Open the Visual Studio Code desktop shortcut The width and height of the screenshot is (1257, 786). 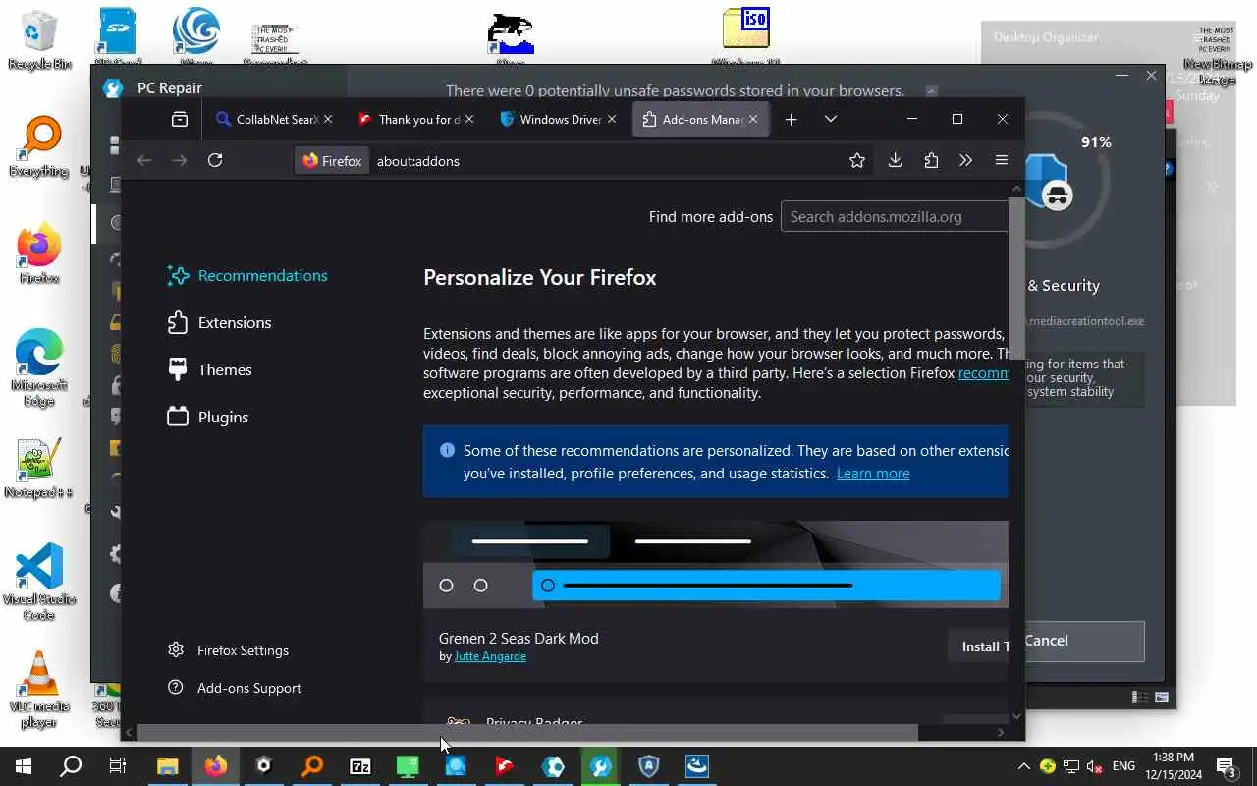39,582
